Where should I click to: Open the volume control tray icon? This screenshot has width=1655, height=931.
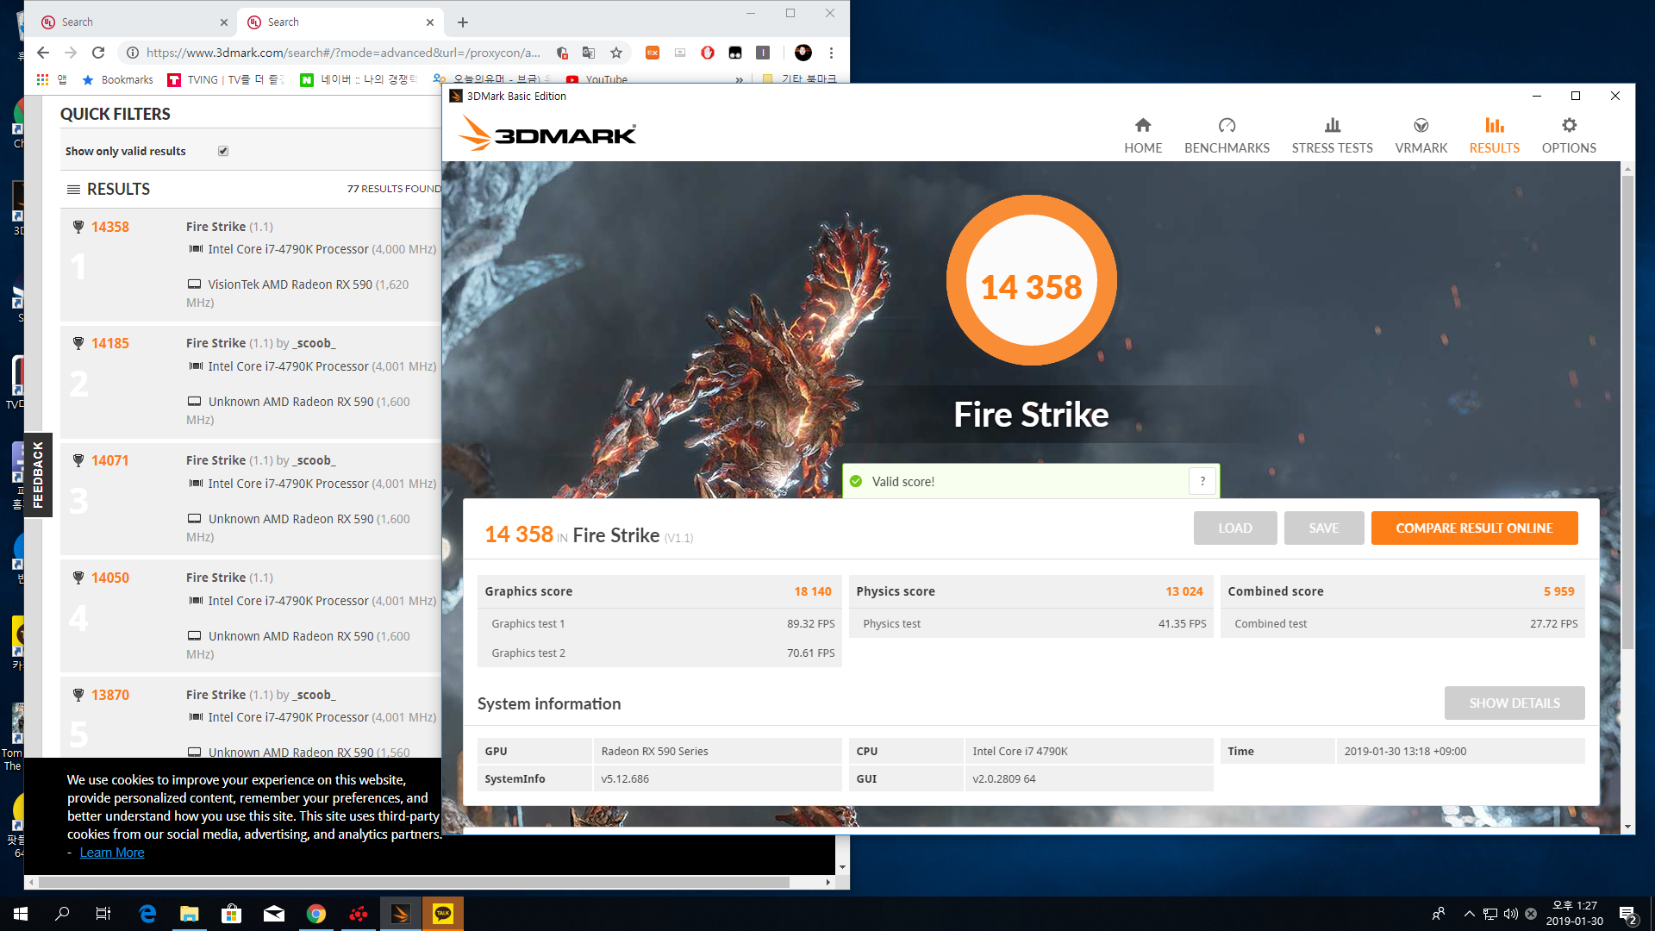(x=1510, y=914)
